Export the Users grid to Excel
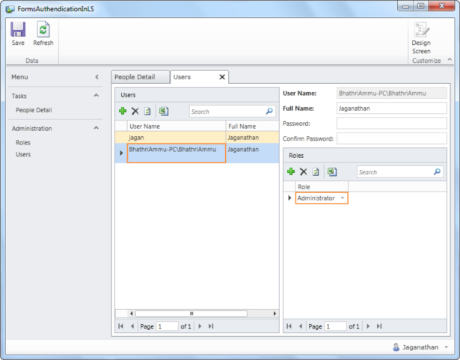Image resolution: width=460 pixels, height=360 pixels. [x=164, y=111]
